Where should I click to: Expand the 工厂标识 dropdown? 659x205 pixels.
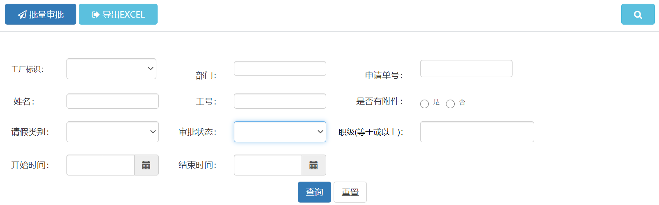[111, 69]
